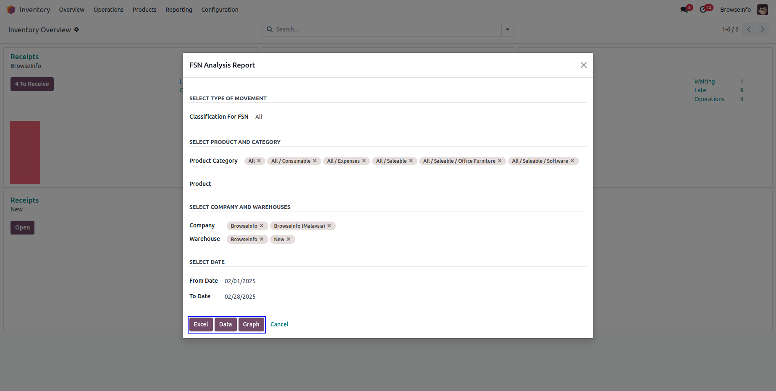Viewport: 776px width, 391px height.
Task: Open the user avatar menu
Action: pyautogui.click(x=763, y=10)
